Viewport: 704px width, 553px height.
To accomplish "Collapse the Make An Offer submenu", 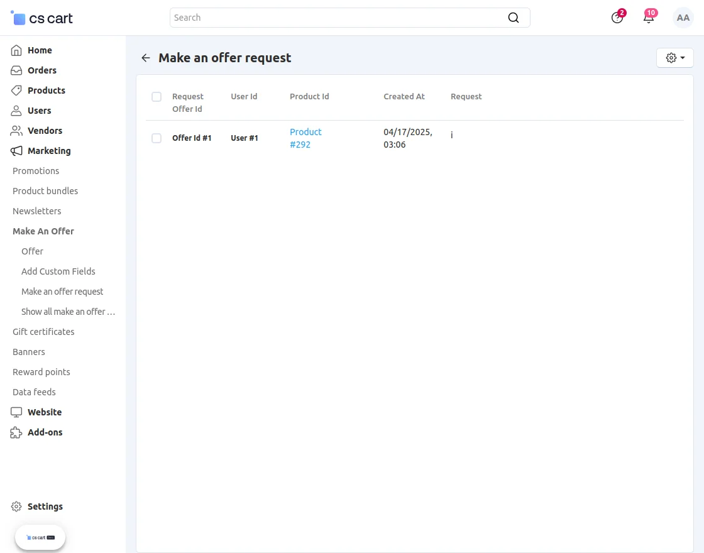I will click(43, 231).
